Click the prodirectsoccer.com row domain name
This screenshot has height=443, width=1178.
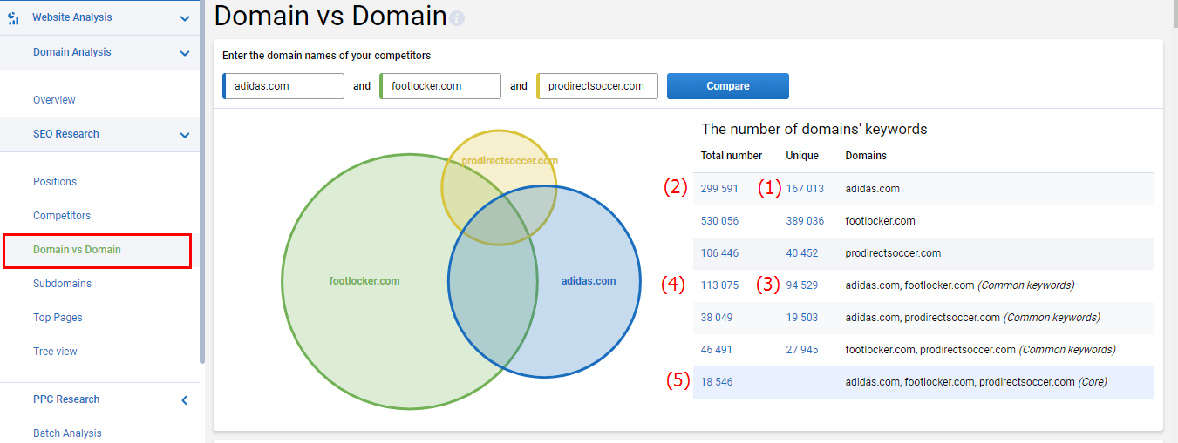(x=894, y=253)
